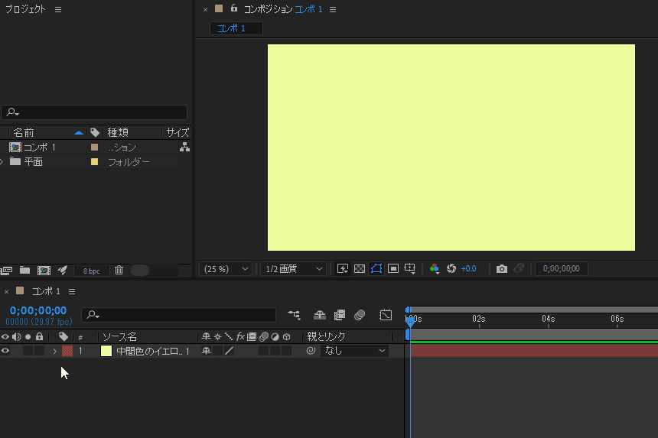Click the 8 bpc color depth button
Viewport: 658px width, 438px height.
[92, 271]
